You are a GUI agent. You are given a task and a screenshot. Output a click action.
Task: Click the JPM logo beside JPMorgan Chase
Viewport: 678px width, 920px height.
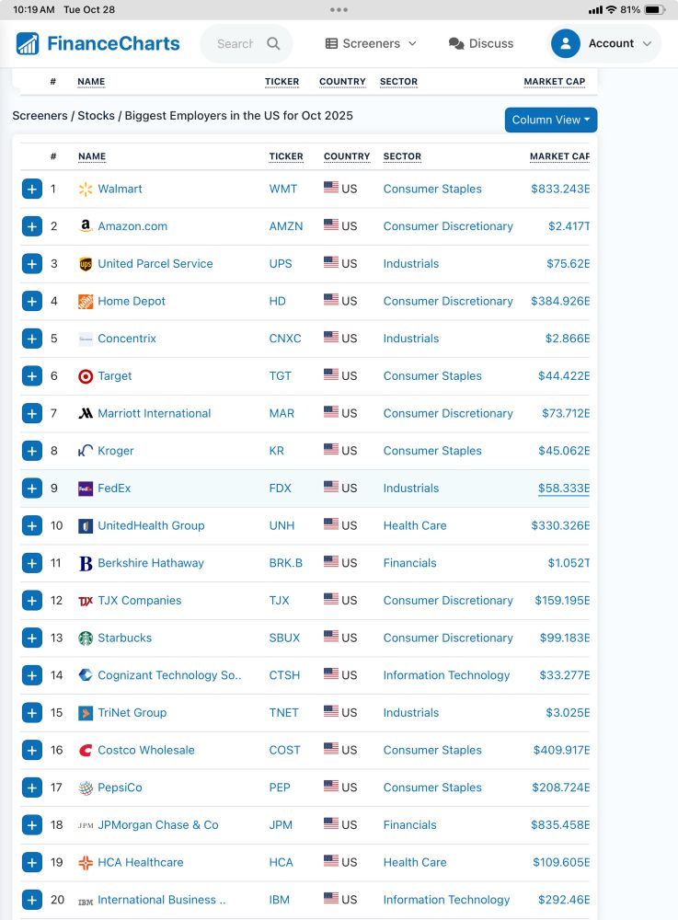[86, 825]
